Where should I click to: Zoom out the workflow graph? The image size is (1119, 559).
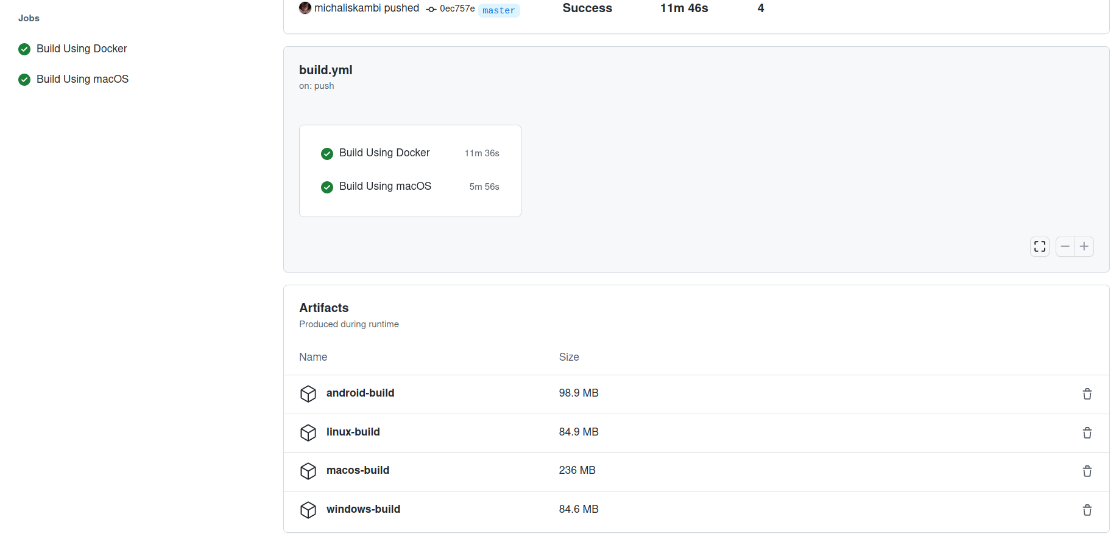coord(1065,246)
